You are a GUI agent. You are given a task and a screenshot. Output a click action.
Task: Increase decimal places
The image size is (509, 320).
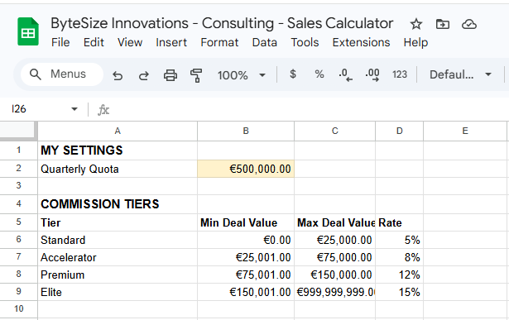point(372,75)
